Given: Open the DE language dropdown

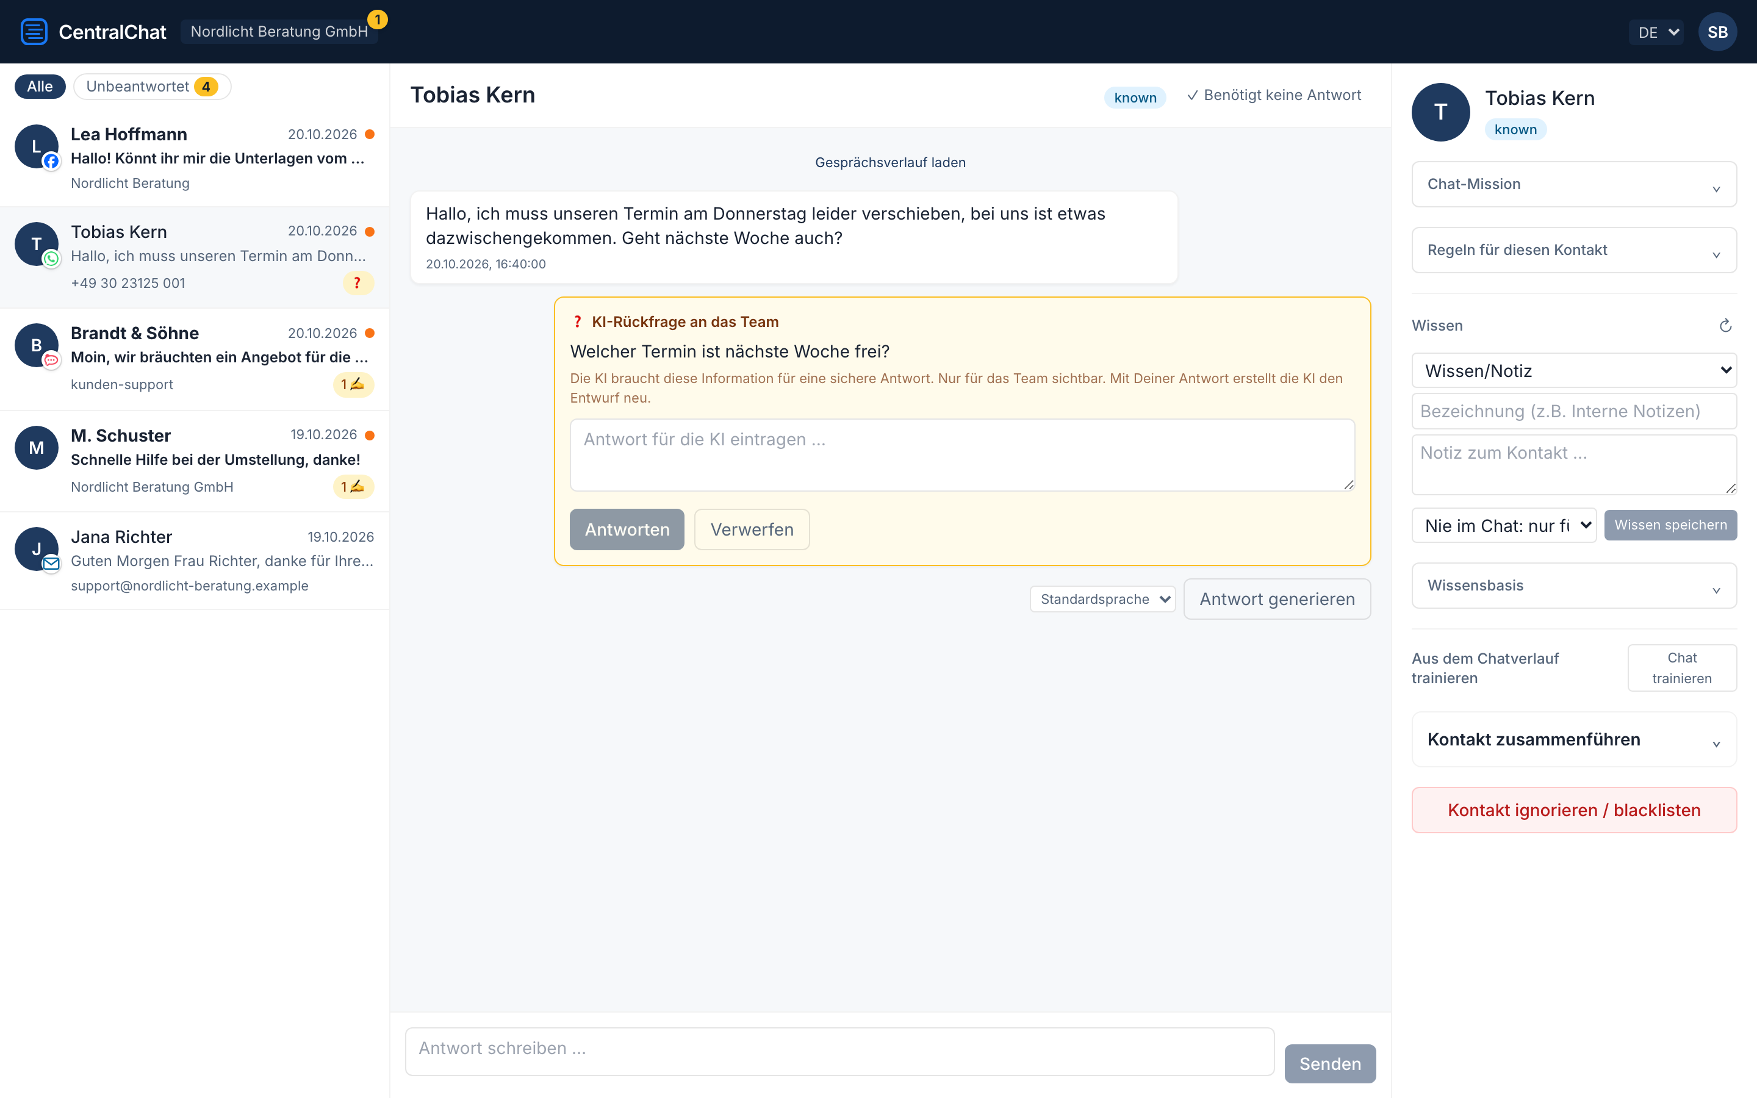Looking at the screenshot, I should [x=1655, y=33].
